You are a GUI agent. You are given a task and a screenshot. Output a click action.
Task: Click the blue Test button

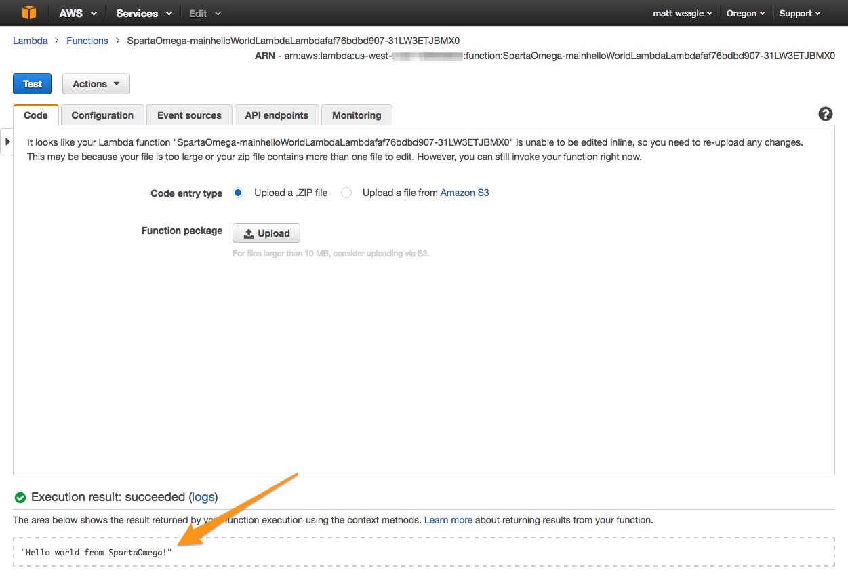[32, 84]
